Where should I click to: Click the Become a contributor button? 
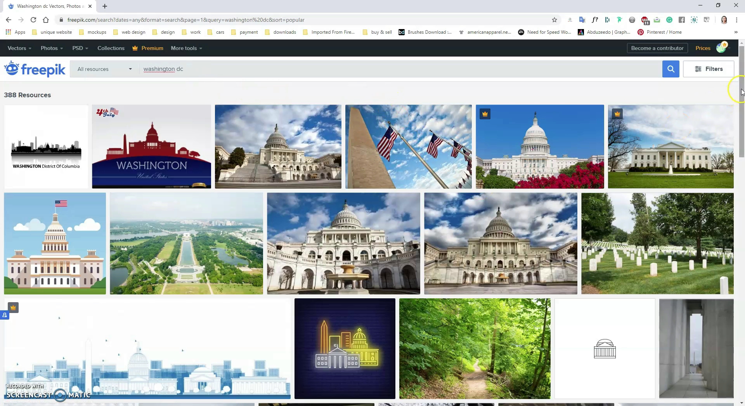(x=657, y=48)
